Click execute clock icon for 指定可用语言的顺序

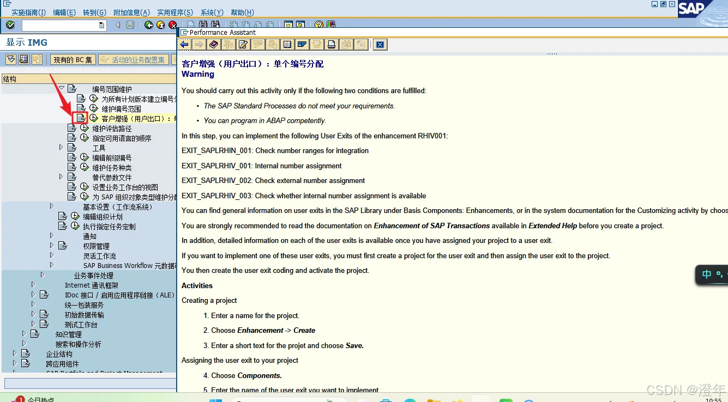84,138
